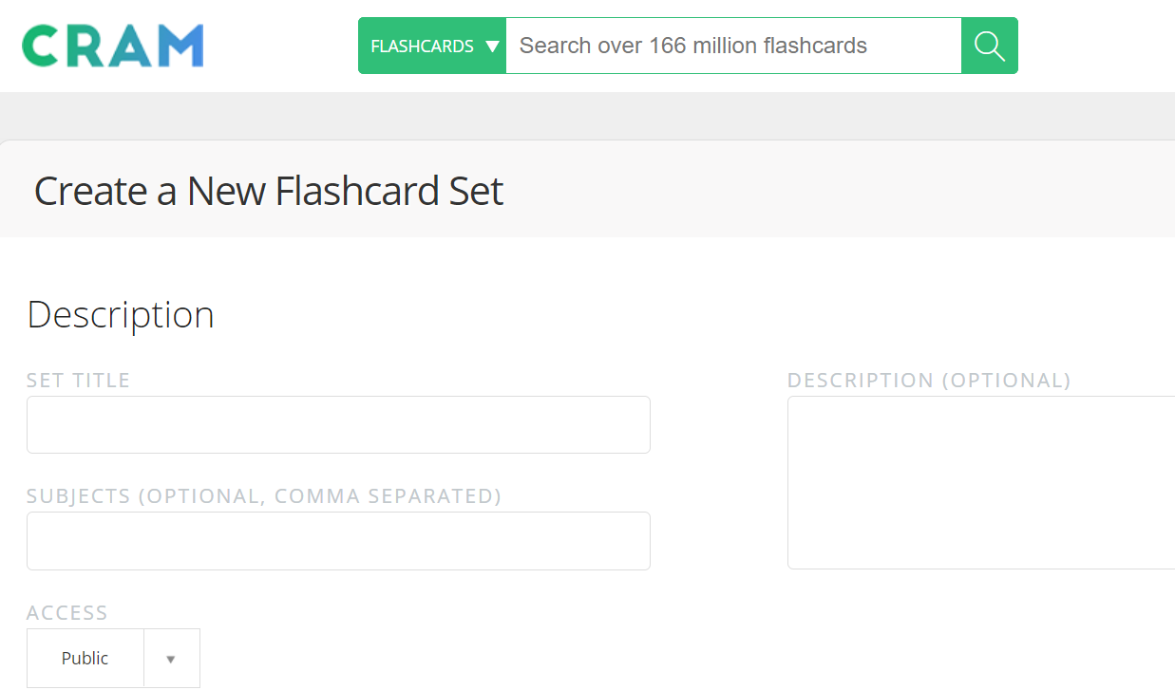This screenshot has width=1175, height=690.
Task: Click the blank header space right of search button
Action: (x=1096, y=46)
